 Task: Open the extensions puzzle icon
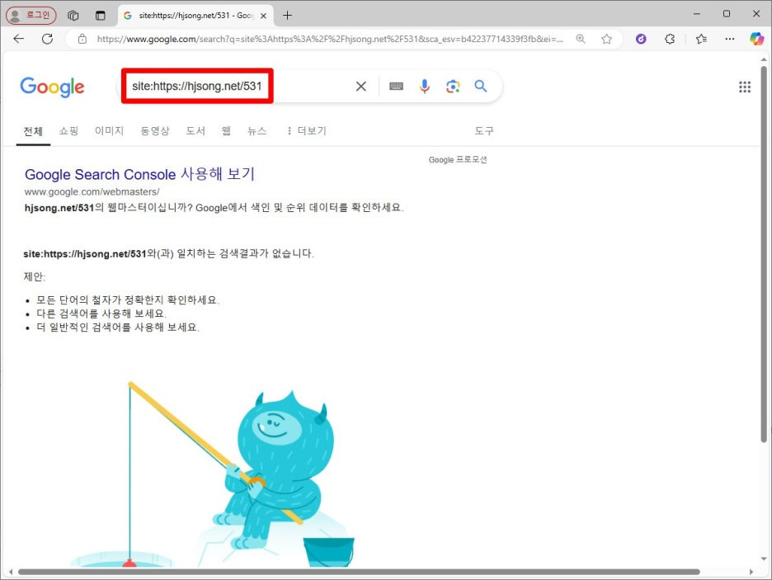coord(670,39)
